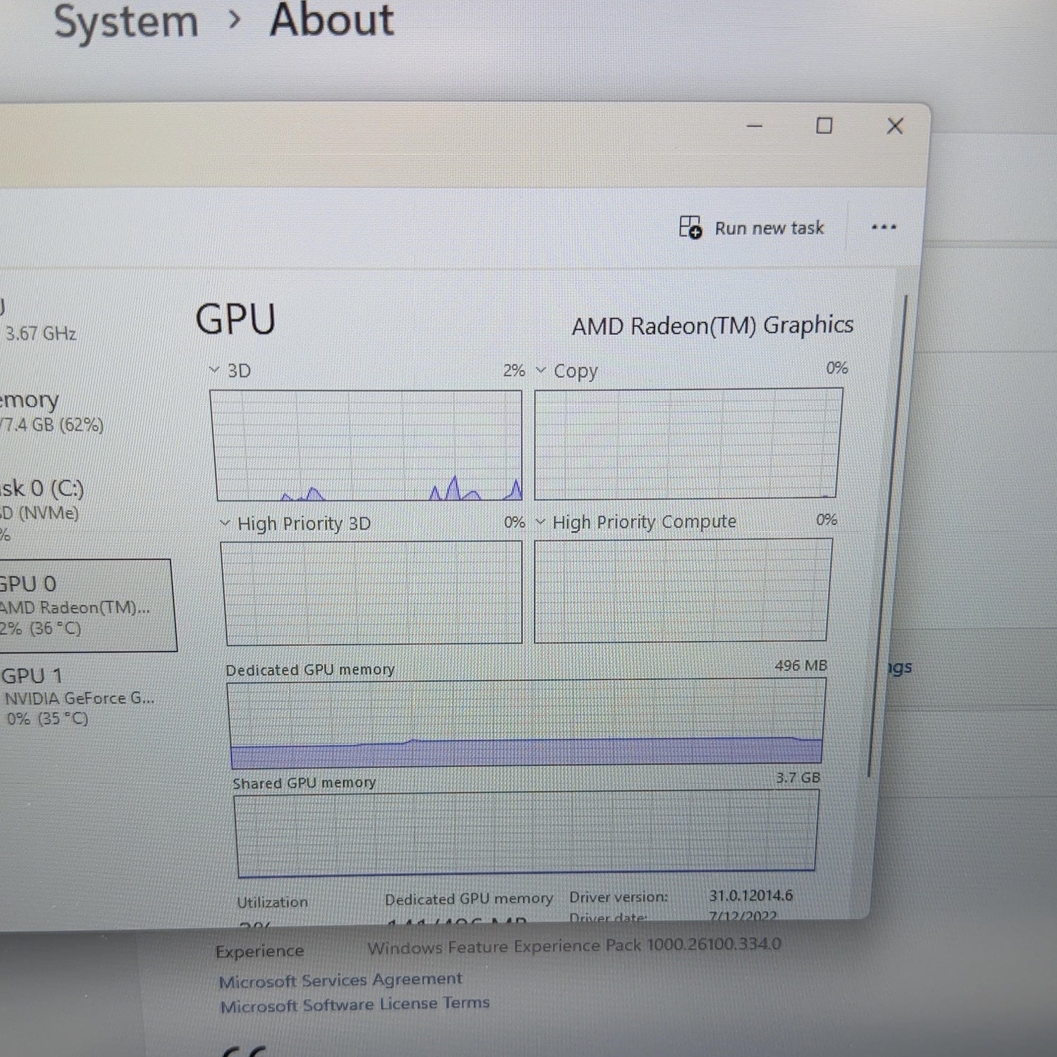1057x1057 pixels.
Task: Click the Run new task icon
Action: [691, 228]
